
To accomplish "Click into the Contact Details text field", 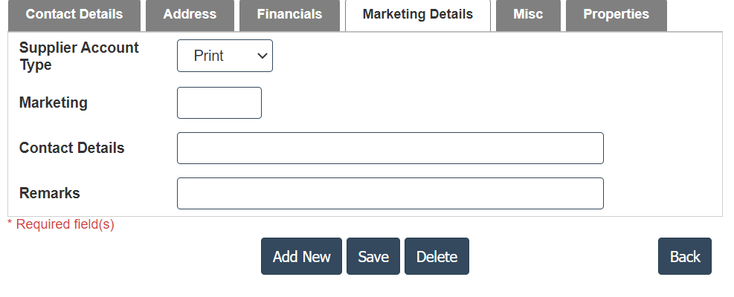I will tap(390, 148).
